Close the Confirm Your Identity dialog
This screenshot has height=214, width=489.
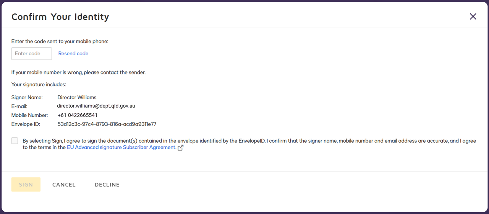coord(473,16)
